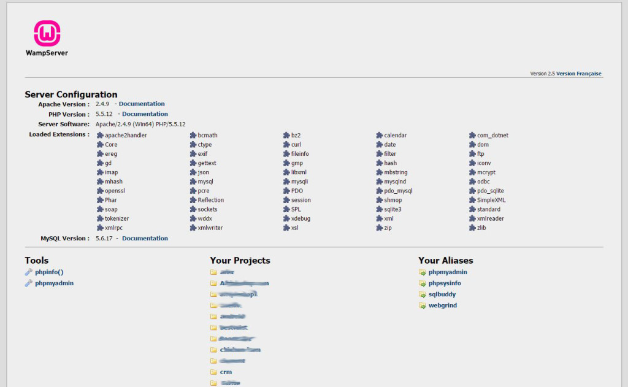This screenshot has width=628, height=387.
Task: Click the puzzle icon beside xdebug
Action: [x=286, y=219]
